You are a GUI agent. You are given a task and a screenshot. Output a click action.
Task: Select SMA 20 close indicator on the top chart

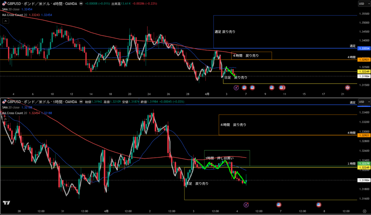coord(11,9)
